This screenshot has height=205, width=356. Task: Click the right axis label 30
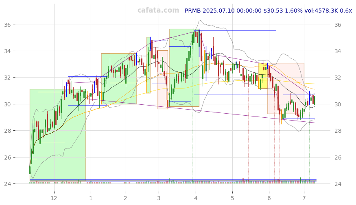(x=338, y=104)
